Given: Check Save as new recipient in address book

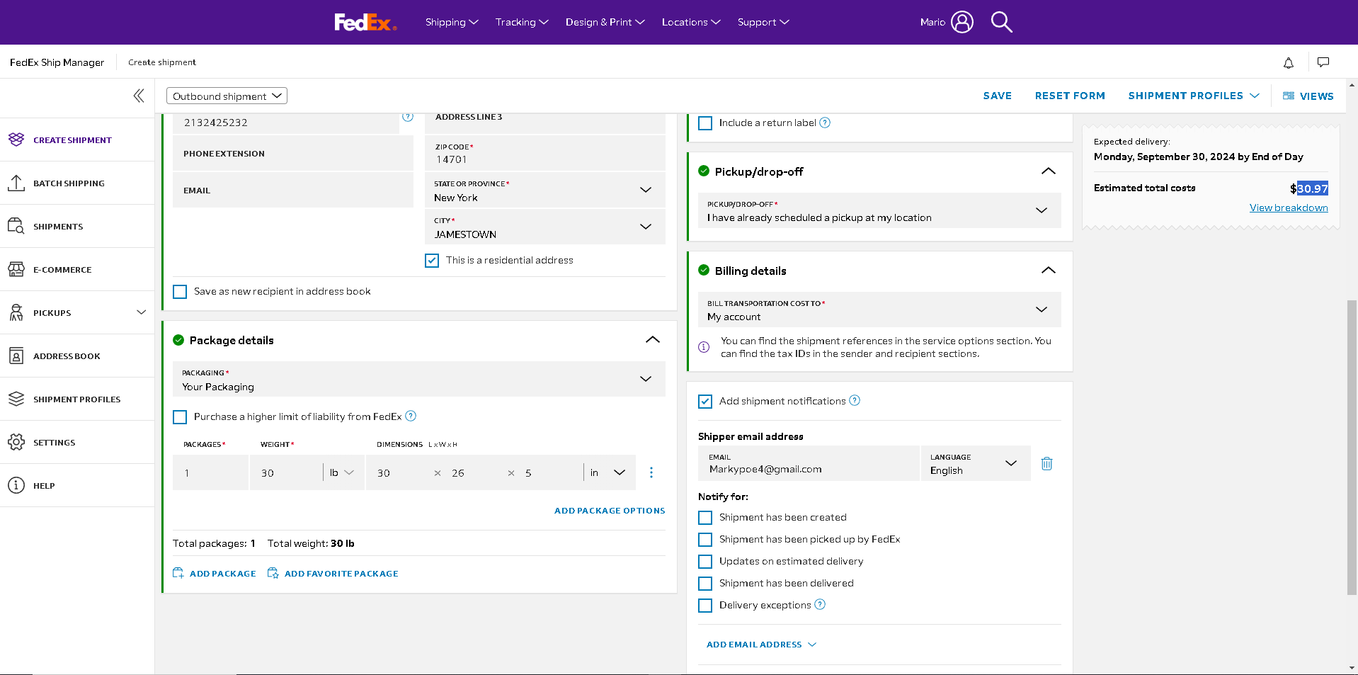Looking at the screenshot, I should click(x=180, y=292).
